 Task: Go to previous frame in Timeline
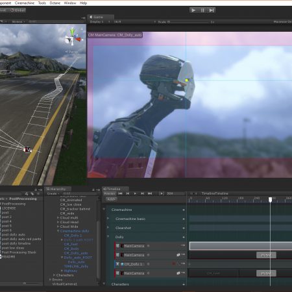point(128,193)
